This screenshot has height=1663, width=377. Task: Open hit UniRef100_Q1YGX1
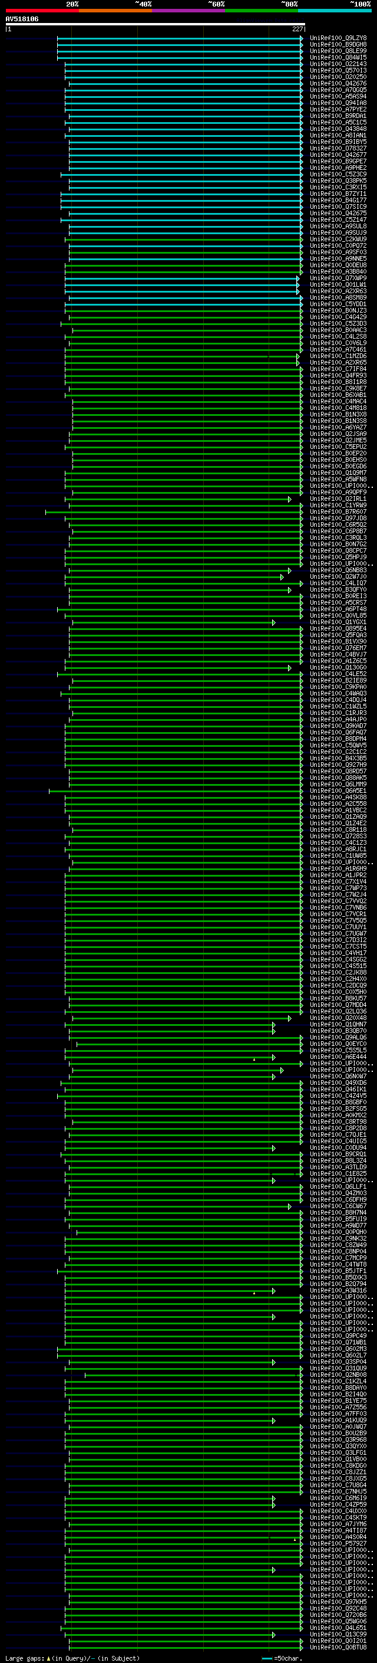click(338, 622)
